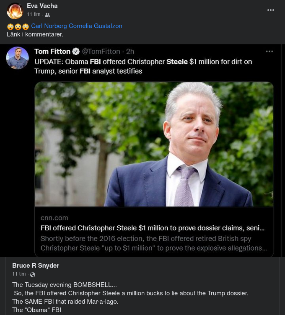Viewport: 285px width, 315px height.
Task: Open Christopher Steele article photo
Action: [154, 144]
